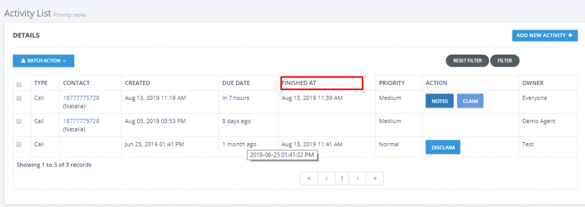Claim the first call activity
This screenshot has height=207, width=585.
point(470,101)
